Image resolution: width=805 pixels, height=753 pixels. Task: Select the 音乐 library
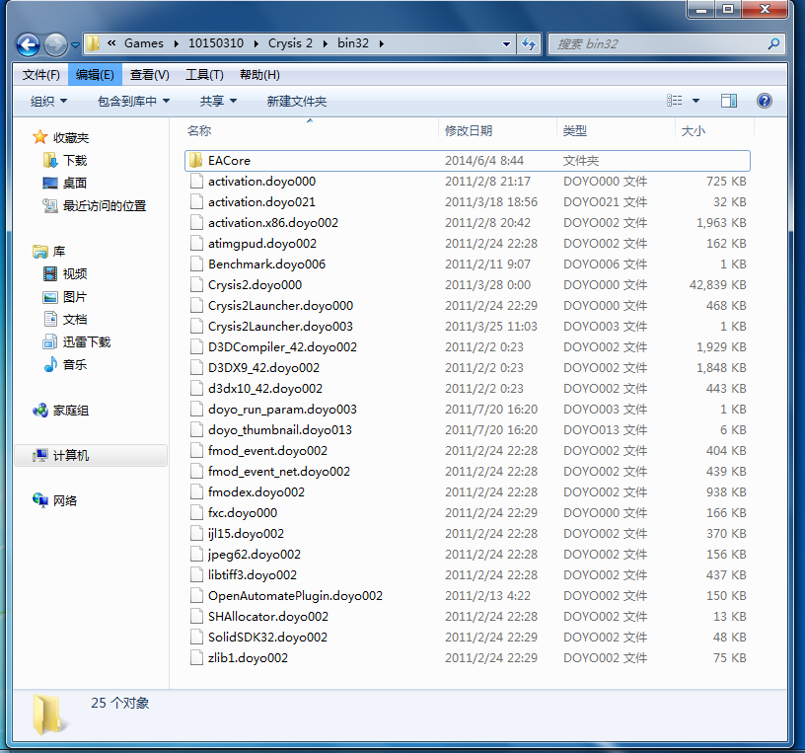click(x=75, y=365)
